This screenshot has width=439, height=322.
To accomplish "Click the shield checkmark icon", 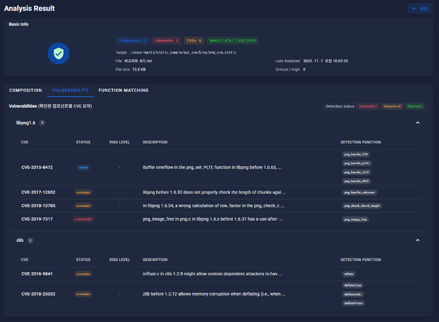I will tap(58, 53).
